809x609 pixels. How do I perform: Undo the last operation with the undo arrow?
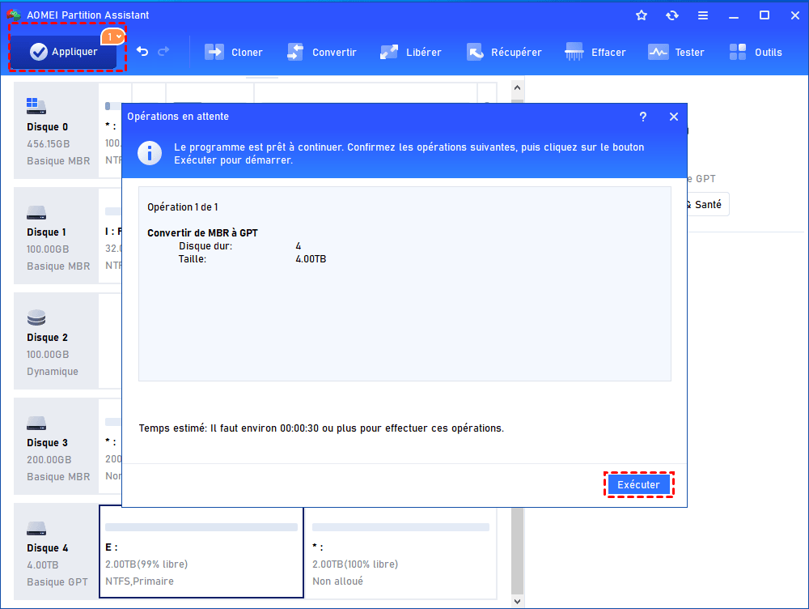[142, 51]
